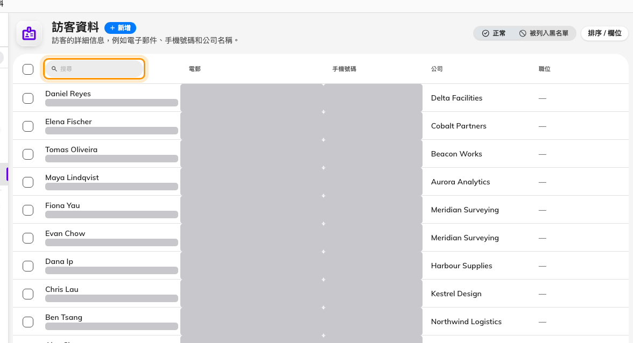Image resolution: width=633 pixels, height=343 pixels.
Task: Click Beacon Works company cell
Action: pyautogui.click(x=456, y=154)
